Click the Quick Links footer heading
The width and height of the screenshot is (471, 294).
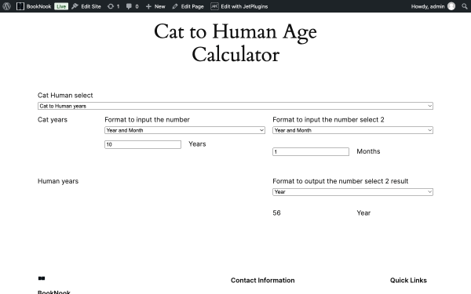tap(408, 280)
